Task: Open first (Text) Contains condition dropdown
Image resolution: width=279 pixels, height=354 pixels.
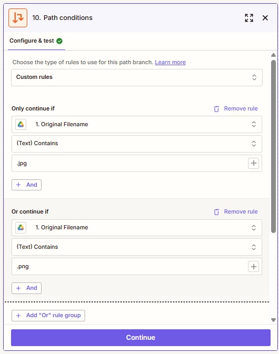Action: pos(137,144)
